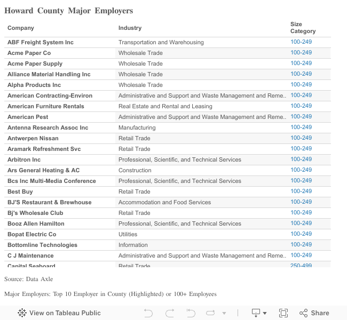Screen dimensions: 347x320
Task: Select BJ'S Restaurant & Brewhouse
Action: (x=49, y=202)
